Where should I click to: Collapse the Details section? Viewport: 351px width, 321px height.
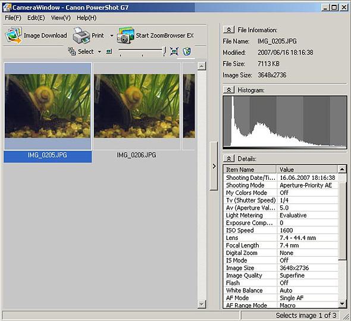coord(228,158)
